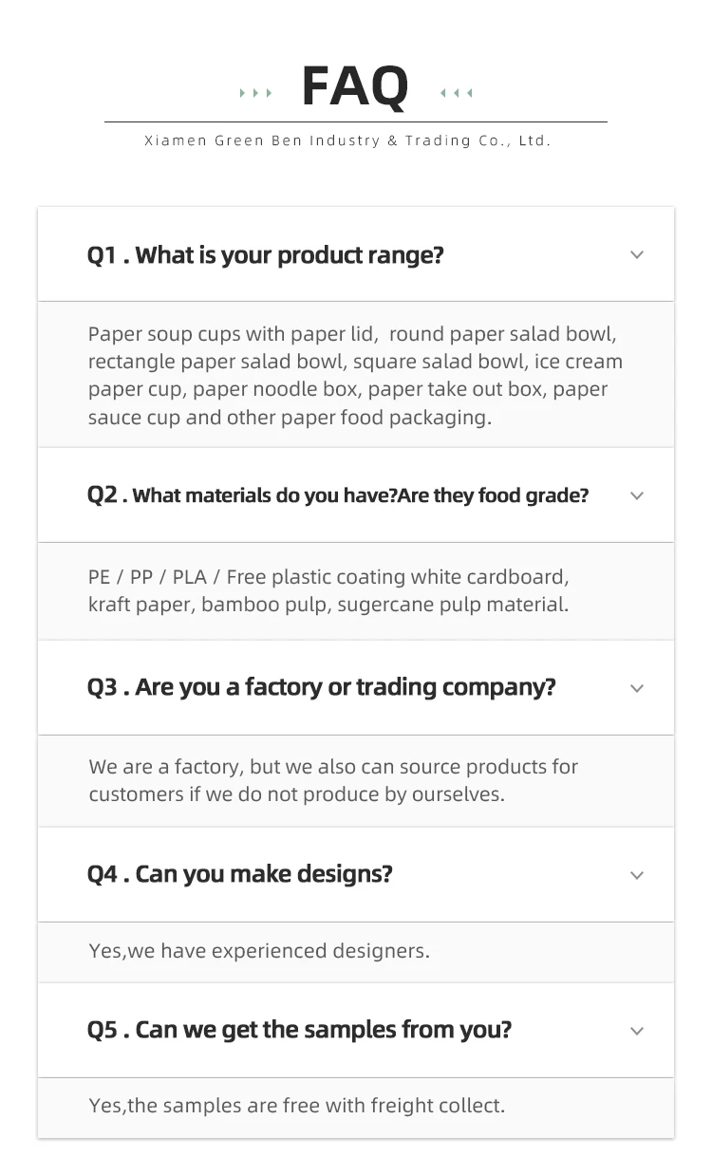The image size is (712, 1175).
Task: Click the PE / PP / PLA materials answer
Action: [x=328, y=590]
